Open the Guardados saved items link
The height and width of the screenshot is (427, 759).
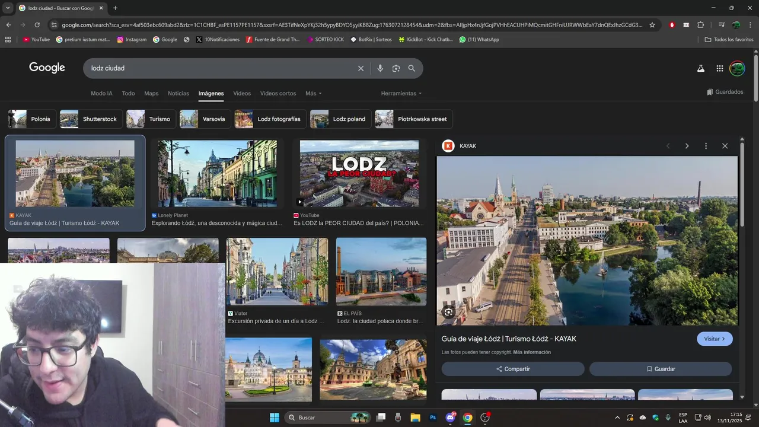(x=725, y=92)
